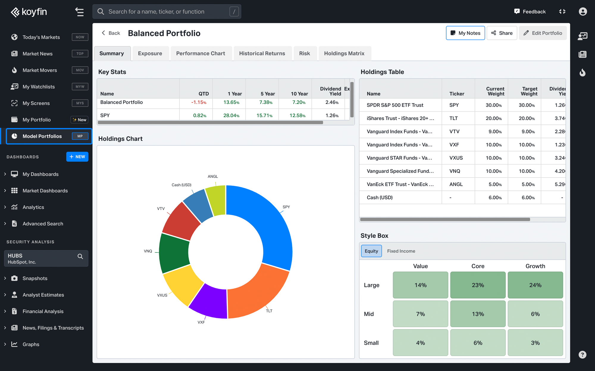Collapse the sidebar using the menu icon

coord(79,12)
